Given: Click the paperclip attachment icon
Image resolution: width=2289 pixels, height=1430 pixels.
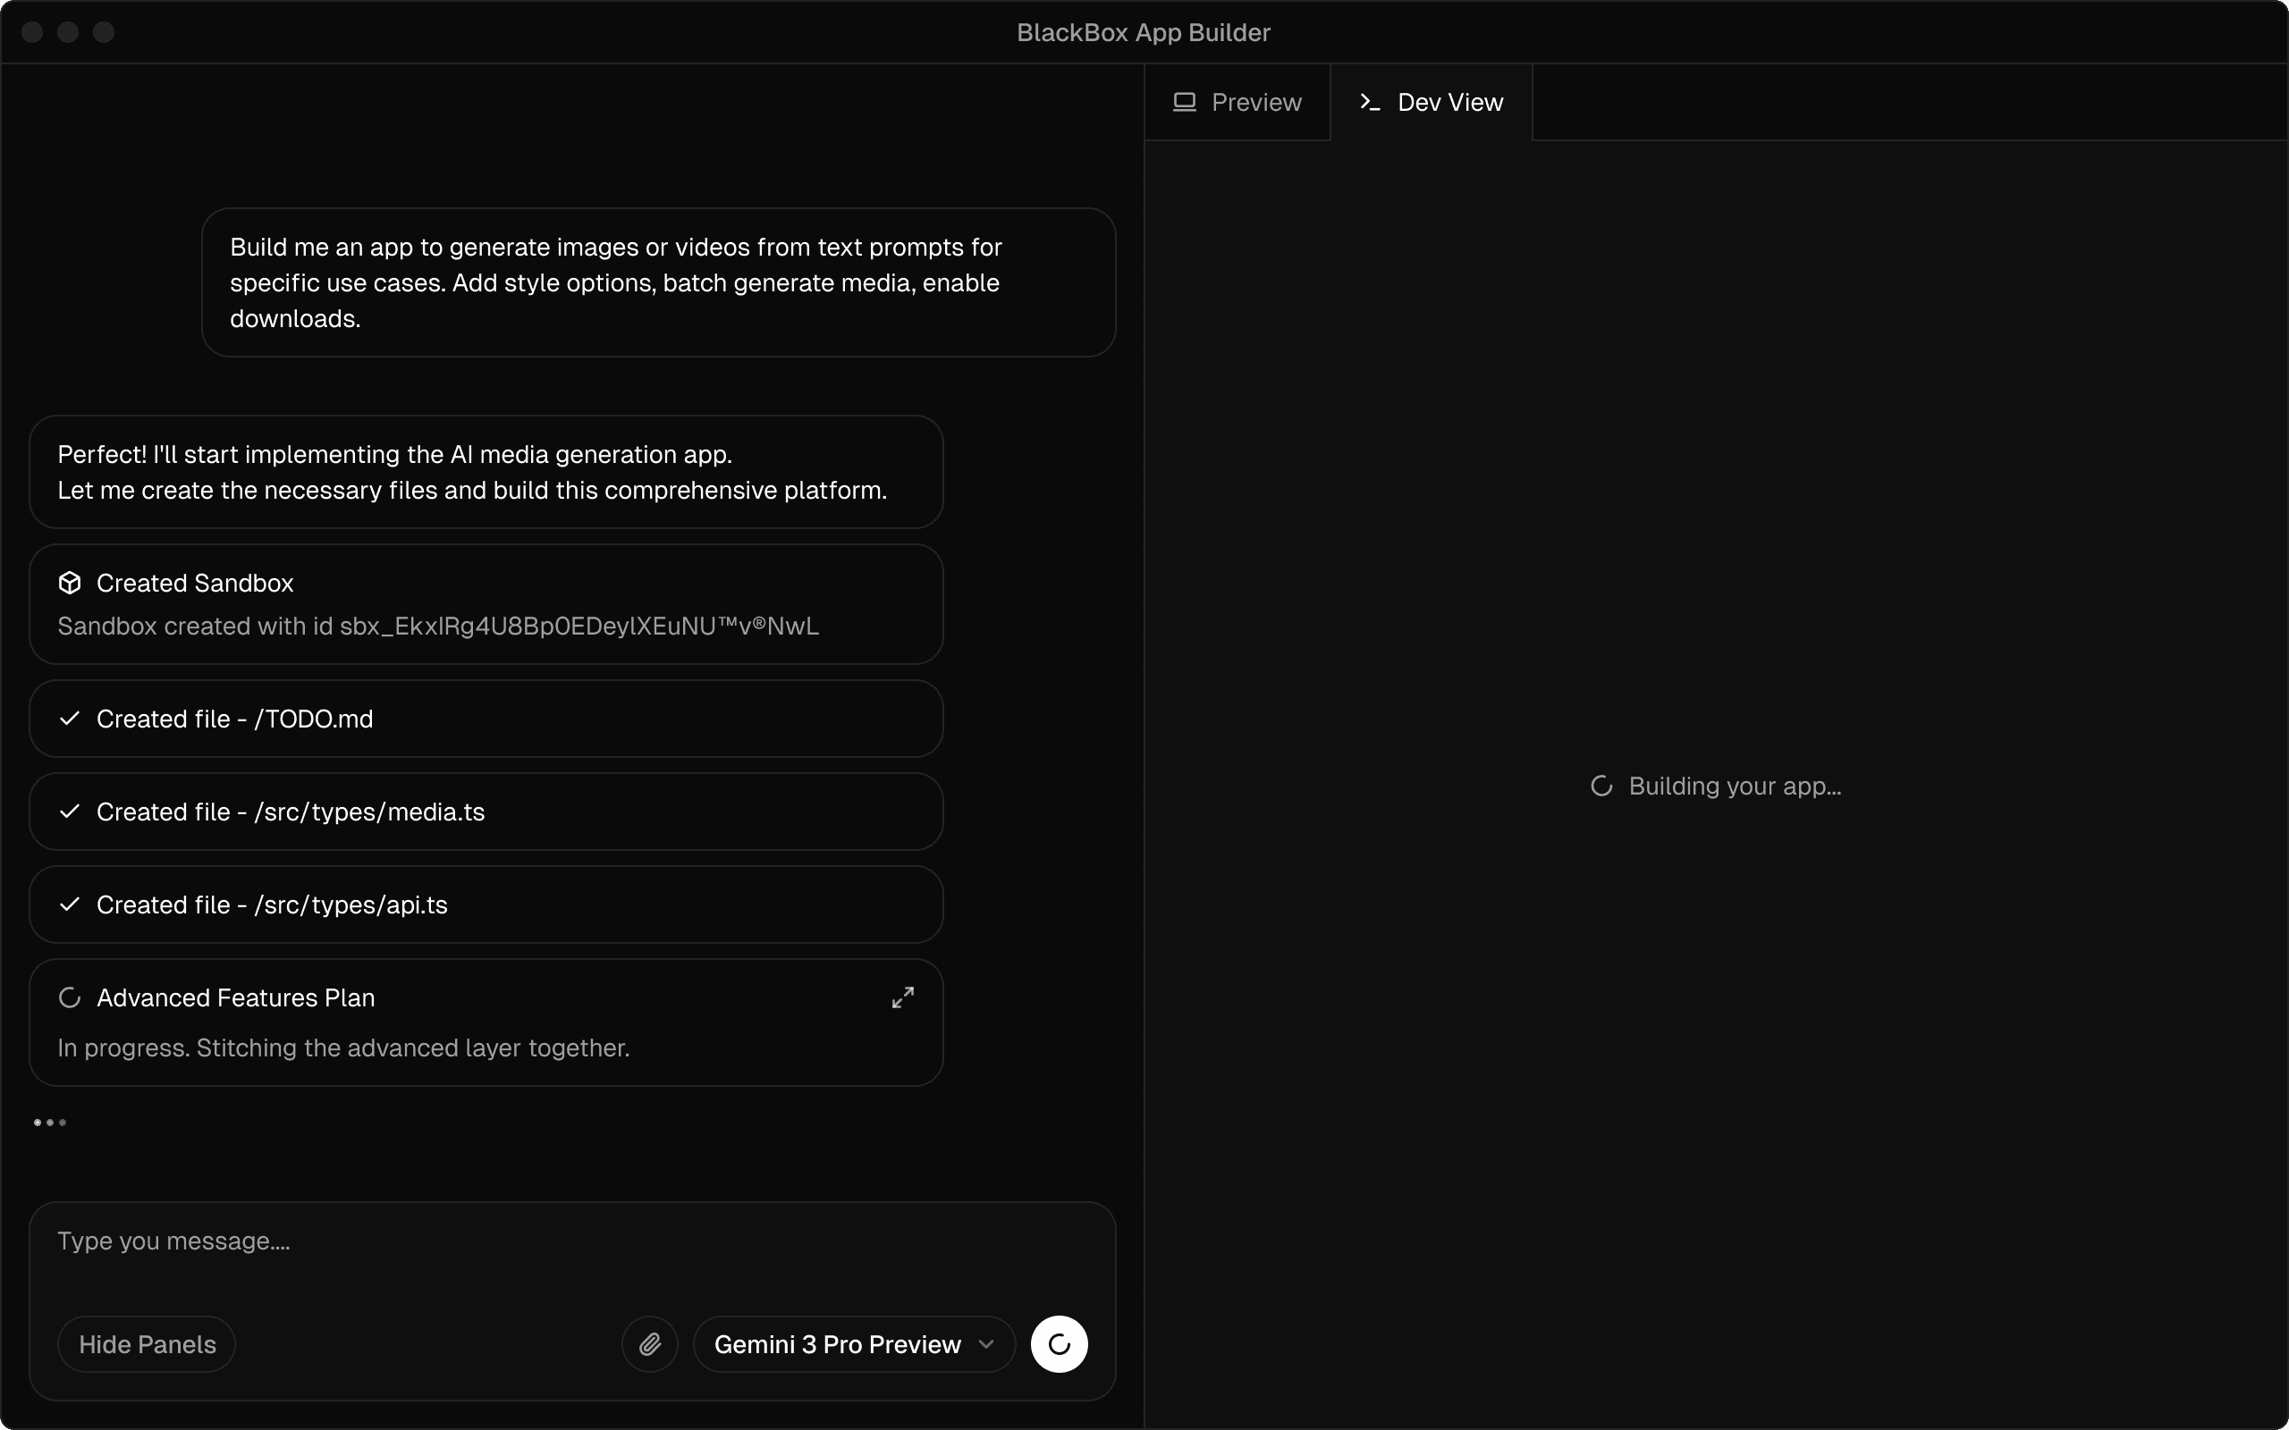Looking at the screenshot, I should click(x=650, y=1344).
